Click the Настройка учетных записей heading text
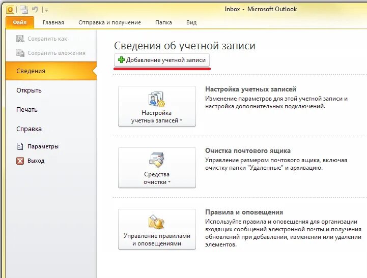The height and width of the screenshot is (278, 367). [250, 89]
